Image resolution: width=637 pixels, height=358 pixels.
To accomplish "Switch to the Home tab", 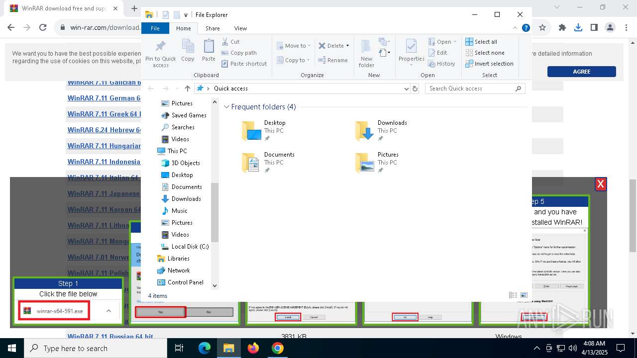I will [x=183, y=28].
